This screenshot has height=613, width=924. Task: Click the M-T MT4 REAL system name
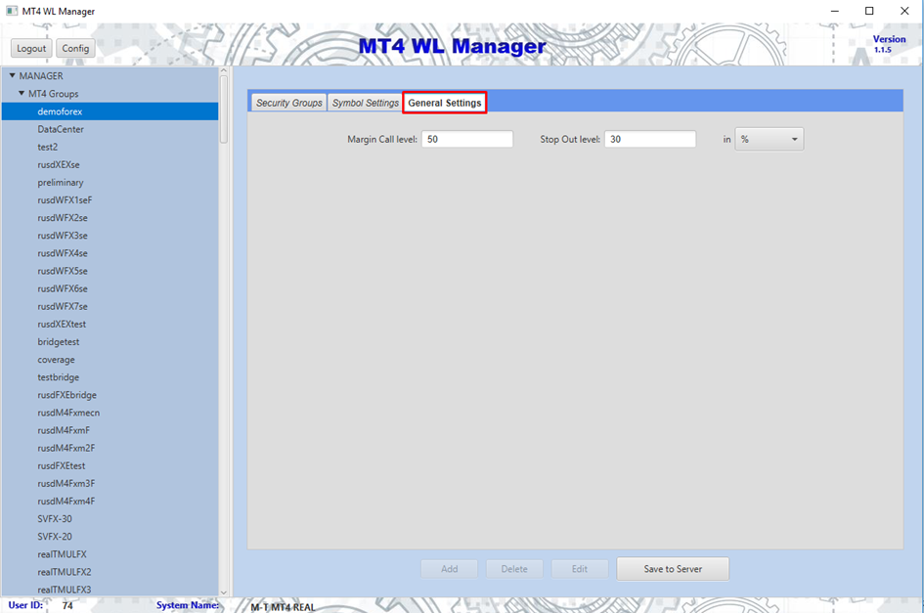[283, 607]
